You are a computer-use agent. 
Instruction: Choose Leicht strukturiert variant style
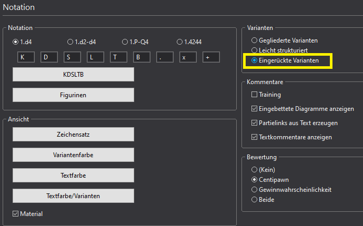click(255, 50)
